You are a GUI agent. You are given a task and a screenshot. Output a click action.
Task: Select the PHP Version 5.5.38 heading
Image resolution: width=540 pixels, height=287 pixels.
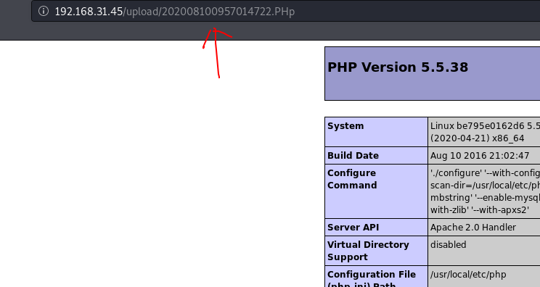[x=398, y=67]
